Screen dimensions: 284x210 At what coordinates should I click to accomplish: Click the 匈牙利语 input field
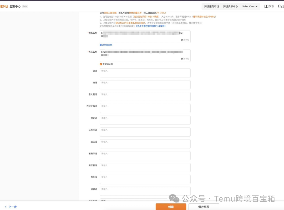[145, 167]
